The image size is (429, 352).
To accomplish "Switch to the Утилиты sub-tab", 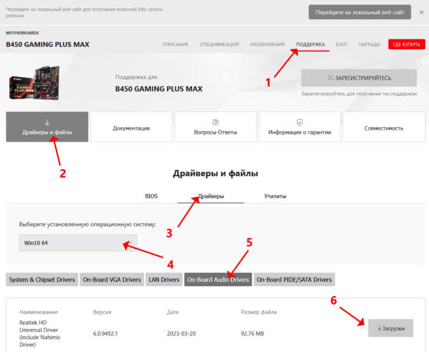I will click(x=275, y=196).
